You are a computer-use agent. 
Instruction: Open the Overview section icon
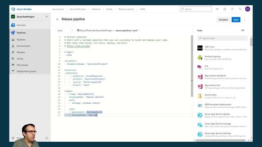13,25
